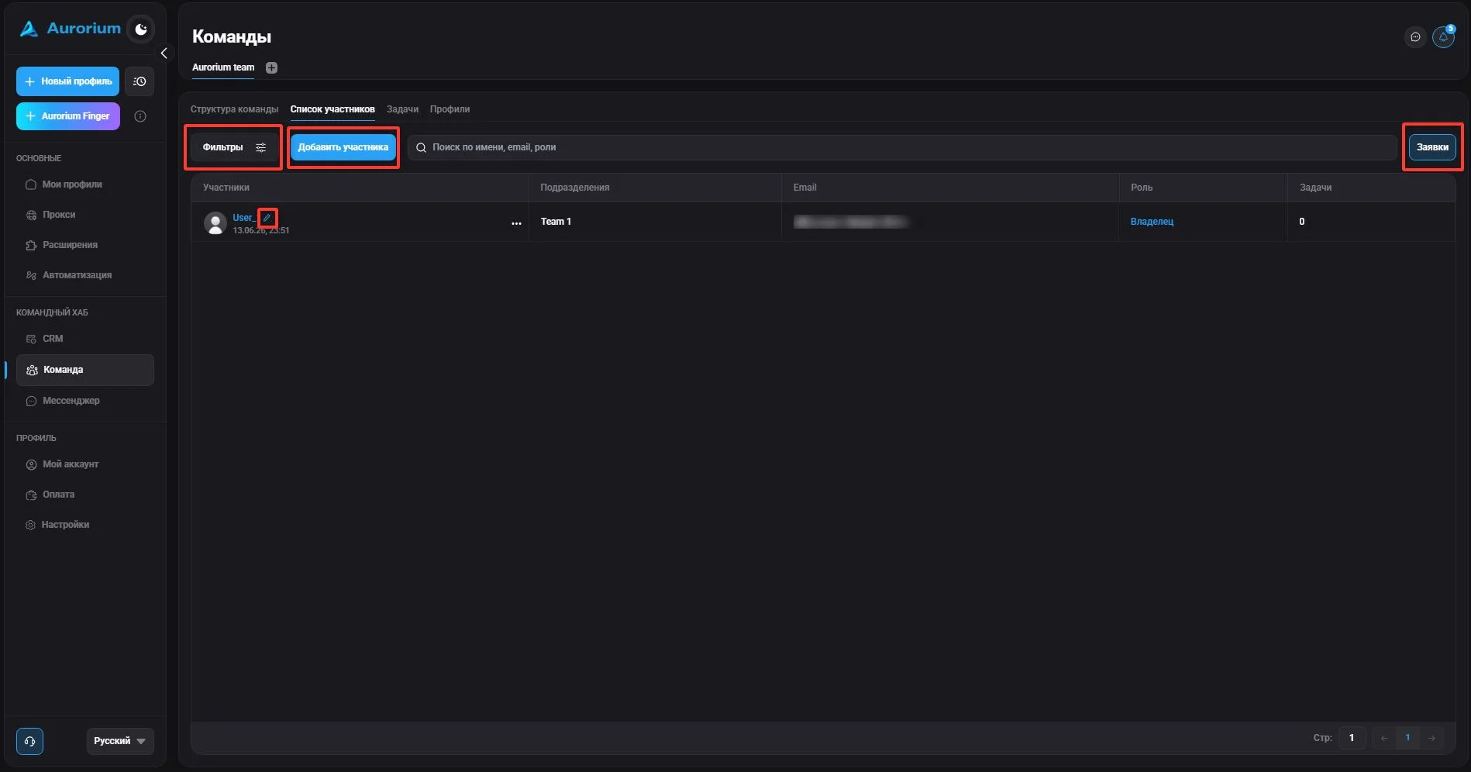Add a new team with the plus icon
The height and width of the screenshot is (772, 1471).
point(271,67)
